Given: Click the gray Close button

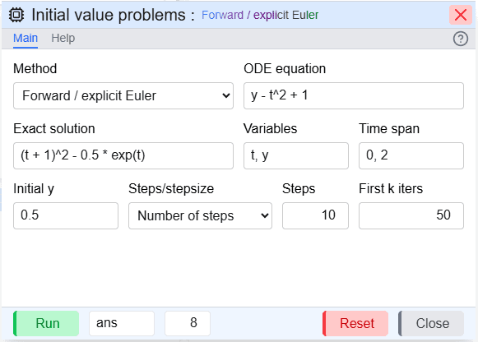Looking at the screenshot, I should tap(431, 323).
